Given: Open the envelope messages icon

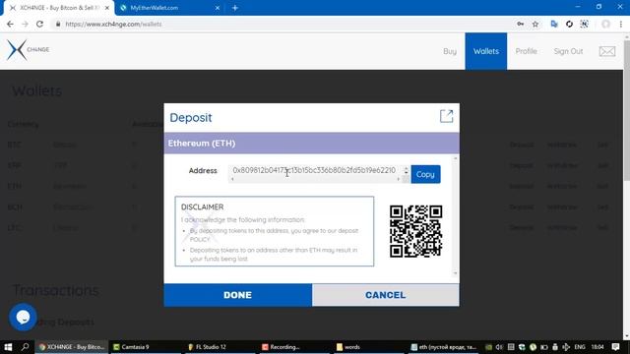Looking at the screenshot, I should [x=607, y=51].
